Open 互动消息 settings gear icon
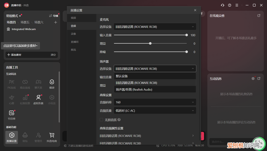Screen dimensions: 267x151 pyautogui.click(x=253, y=78)
